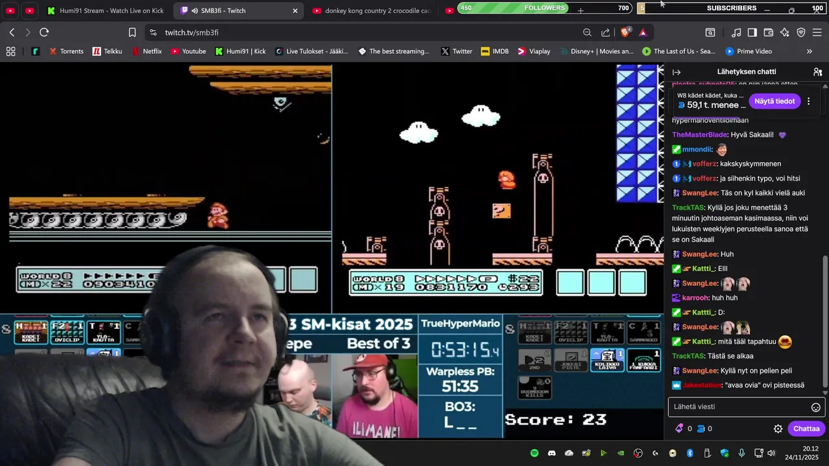Open the Telkku bookmark

(x=108, y=51)
